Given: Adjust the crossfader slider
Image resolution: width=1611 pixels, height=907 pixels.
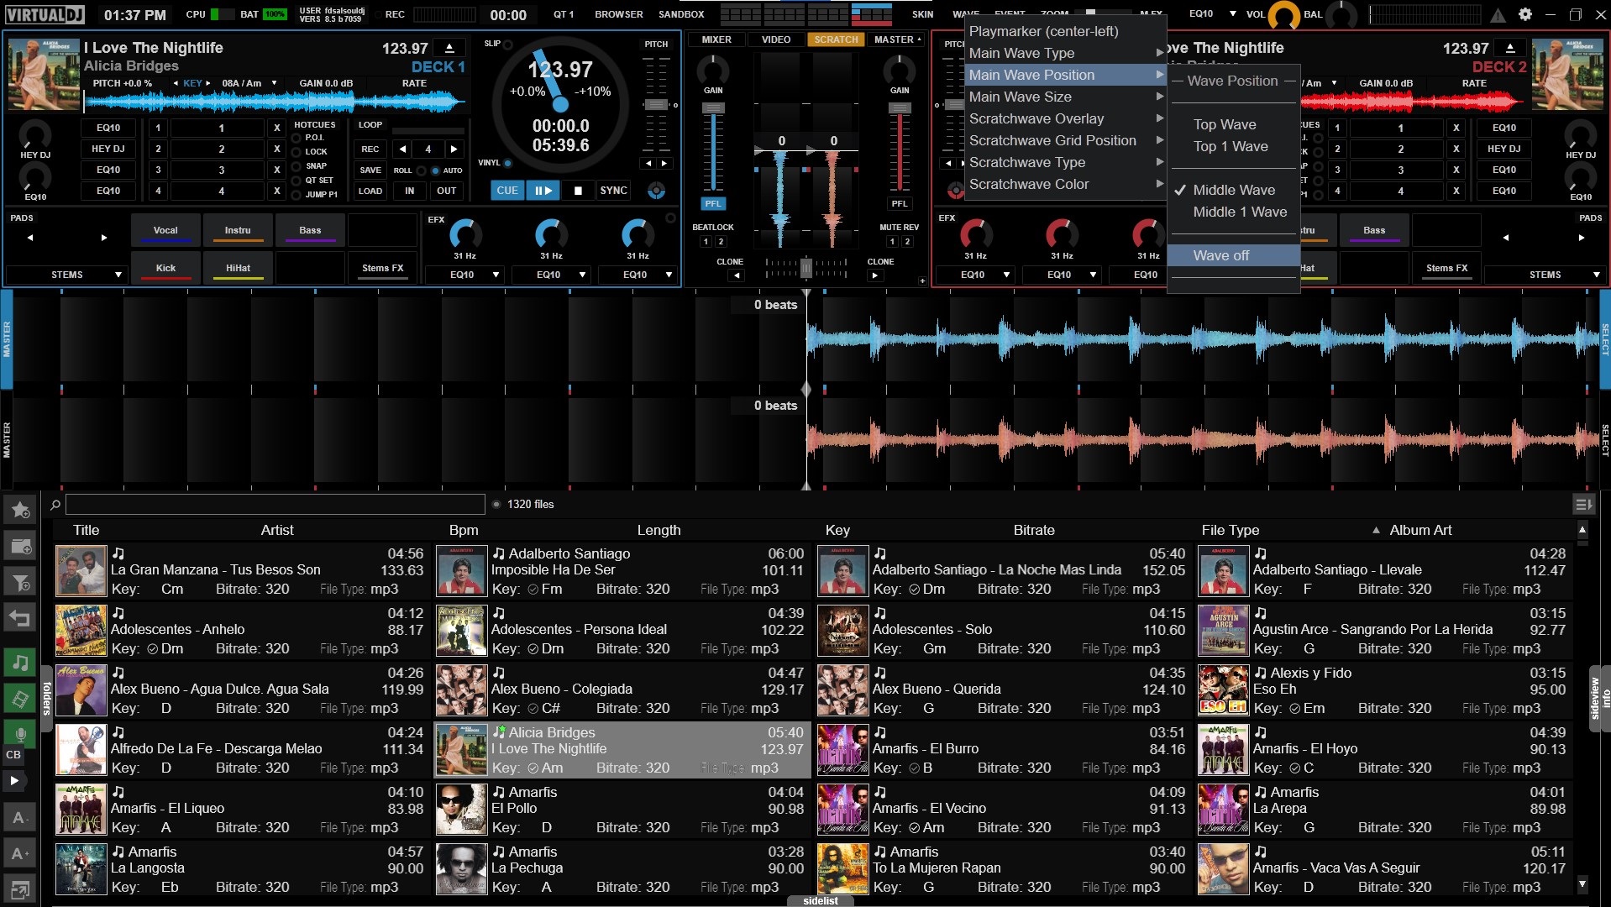Looking at the screenshot, I should [x=806, y=268].
